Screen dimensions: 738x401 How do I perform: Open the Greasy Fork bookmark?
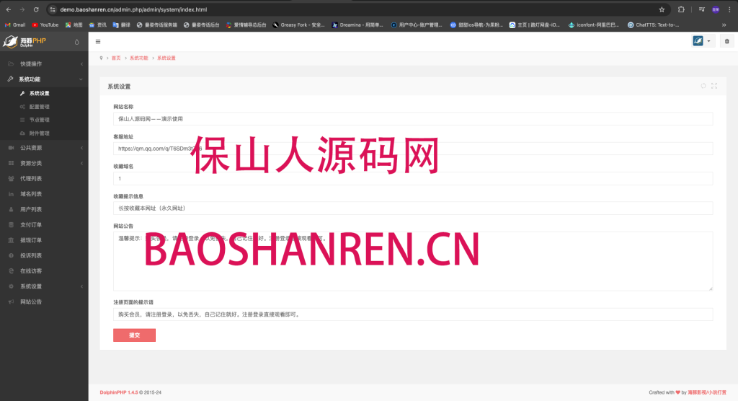(x=298, y=25)
